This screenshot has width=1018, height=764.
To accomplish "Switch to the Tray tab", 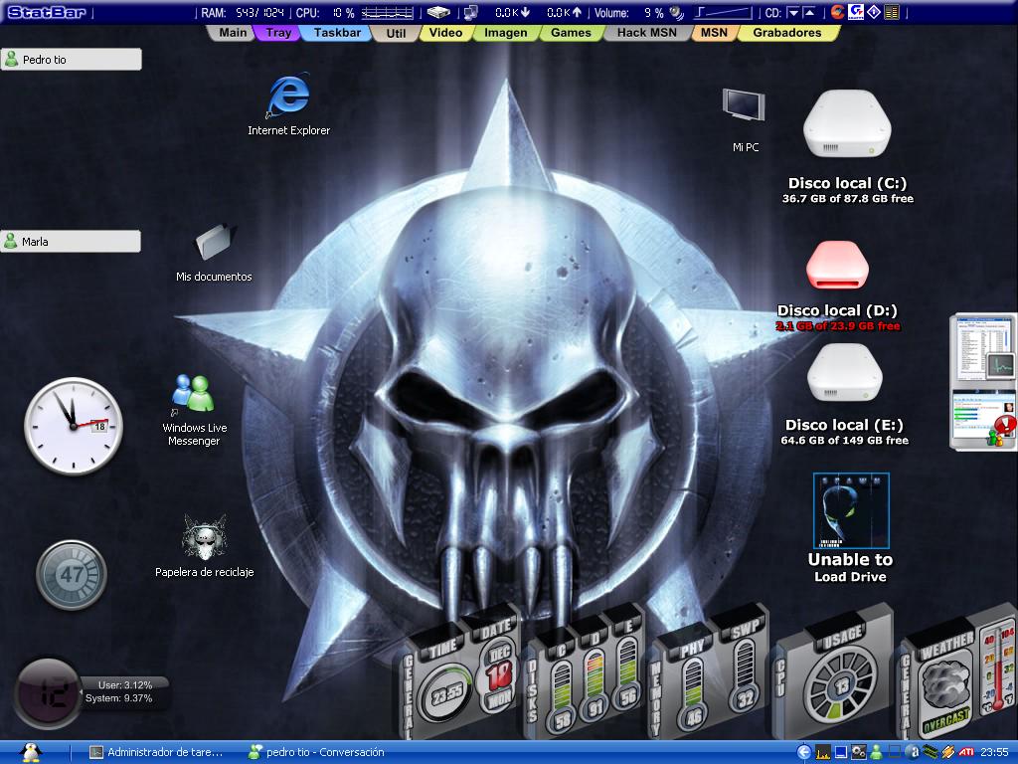I will tap(278, 33).
